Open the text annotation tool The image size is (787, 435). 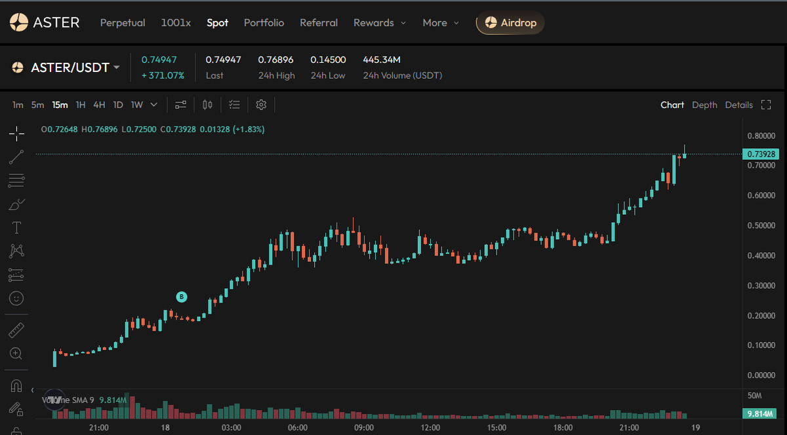point(16,227)
